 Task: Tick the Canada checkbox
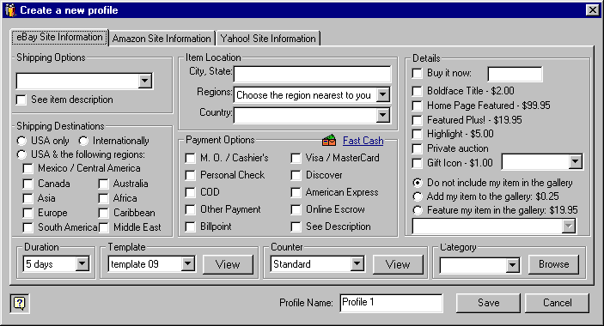pos(28,184)
